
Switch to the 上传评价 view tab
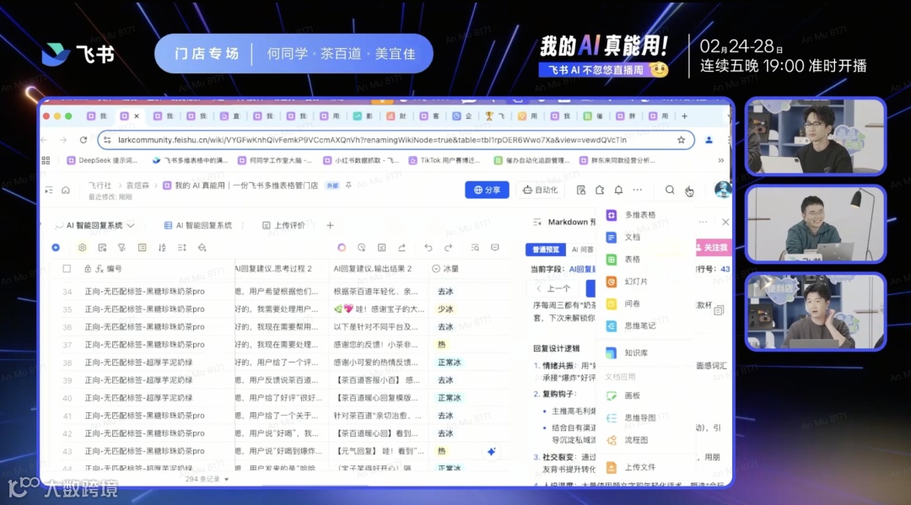click(x=284, y=225)
